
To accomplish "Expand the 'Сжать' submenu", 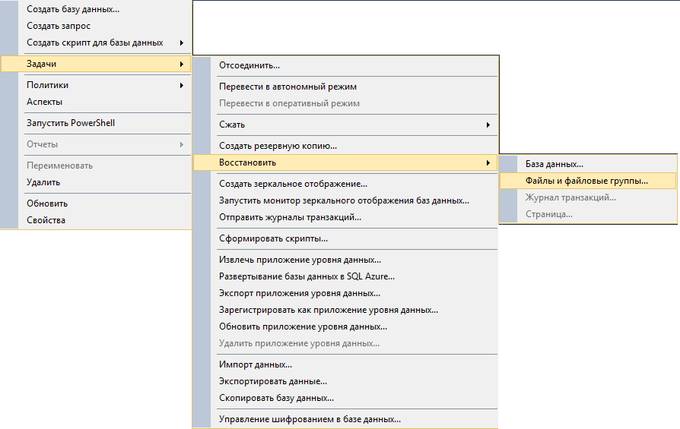I will point(488,125).
